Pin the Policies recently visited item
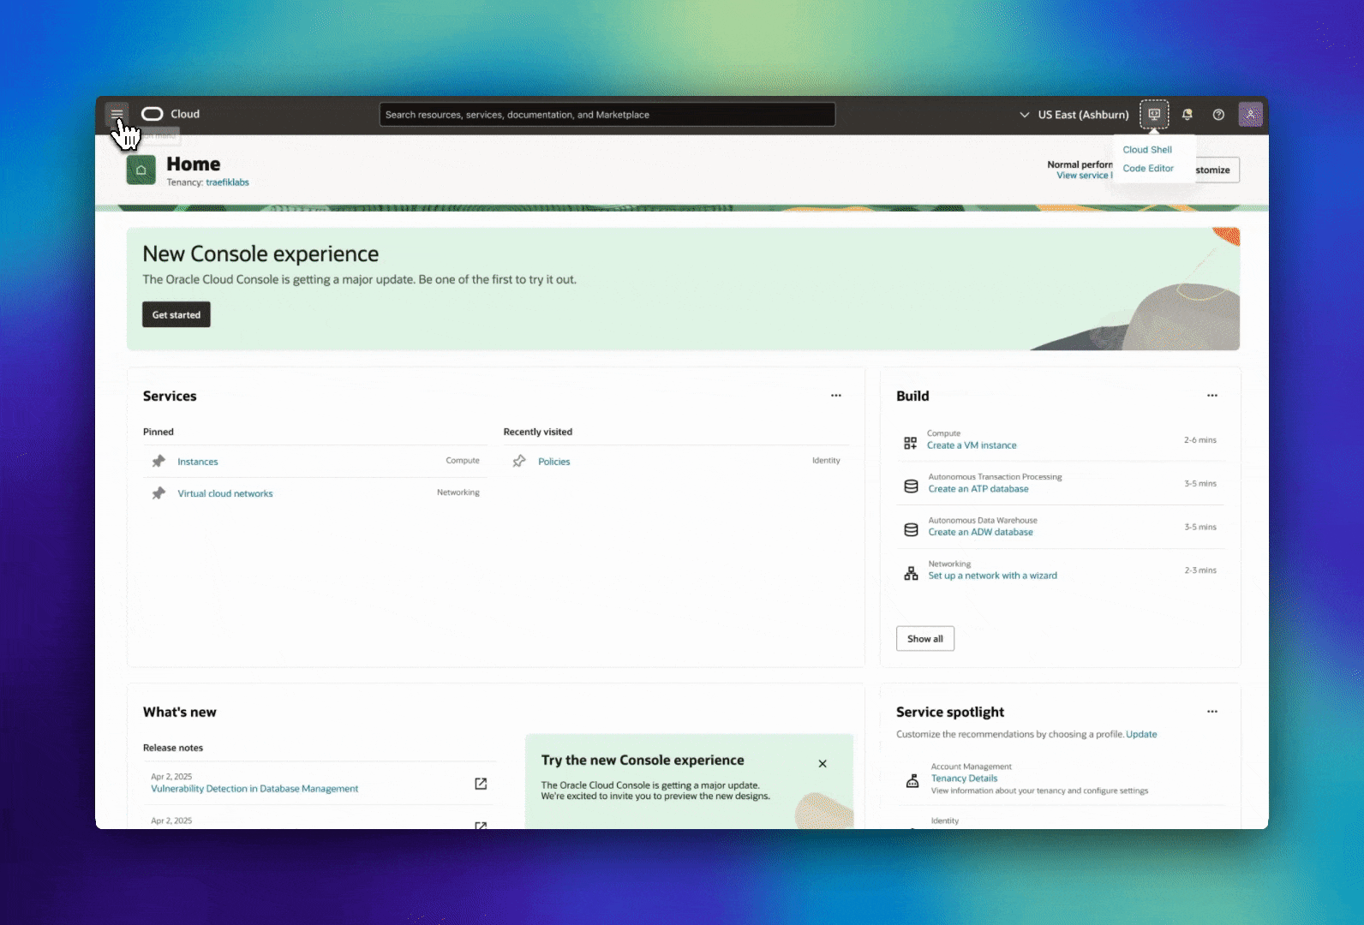 519,462
